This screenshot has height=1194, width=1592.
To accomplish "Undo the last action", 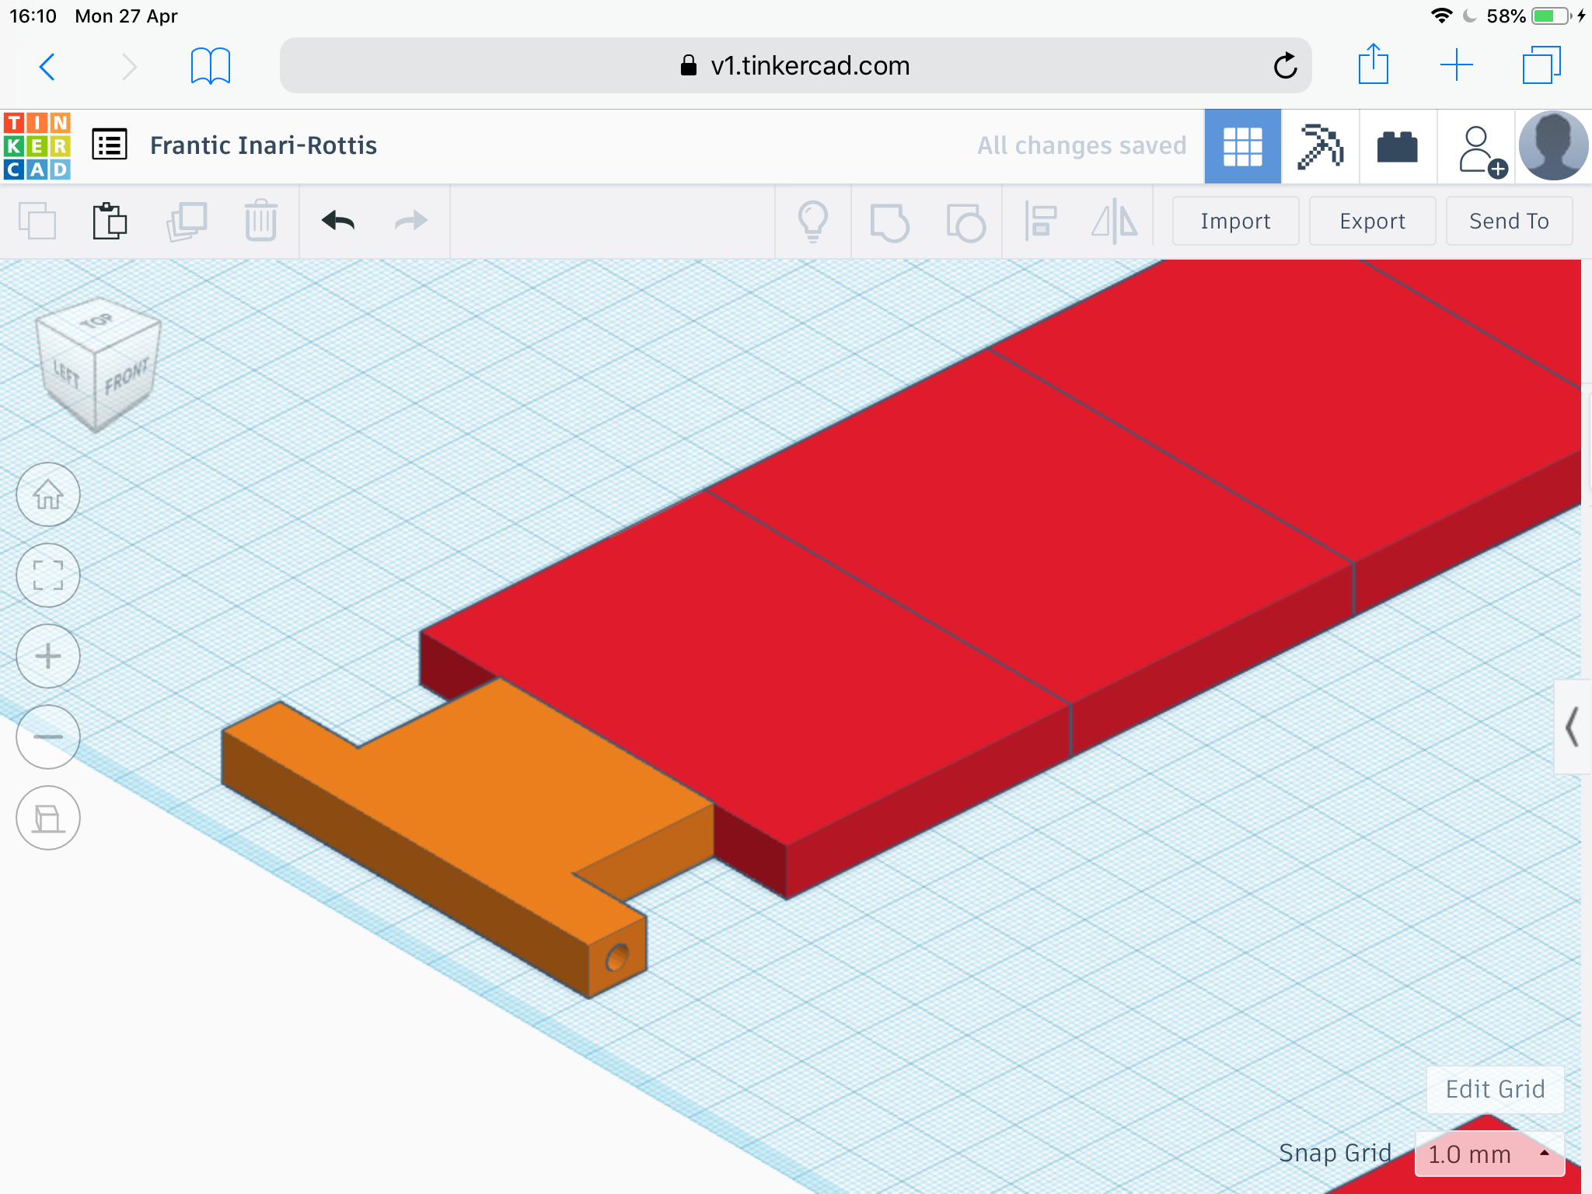I will click(x=338, y=221).
